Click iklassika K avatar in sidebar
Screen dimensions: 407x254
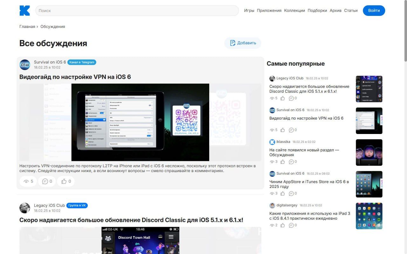pyautogui.click(x=272, y=142)
